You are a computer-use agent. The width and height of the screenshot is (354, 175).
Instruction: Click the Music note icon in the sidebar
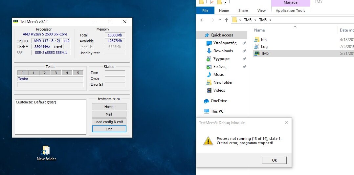209,75
